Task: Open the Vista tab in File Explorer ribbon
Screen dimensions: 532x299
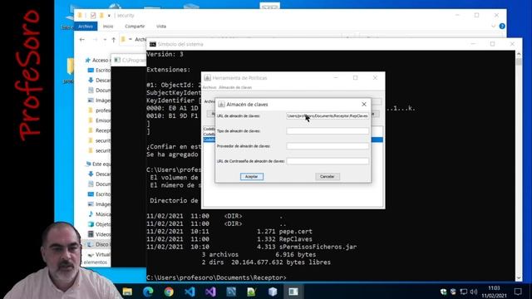Action: click(x=161, y=26)
